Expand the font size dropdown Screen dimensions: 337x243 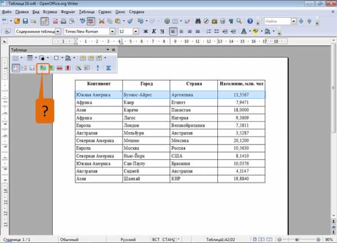pos(135,31)
